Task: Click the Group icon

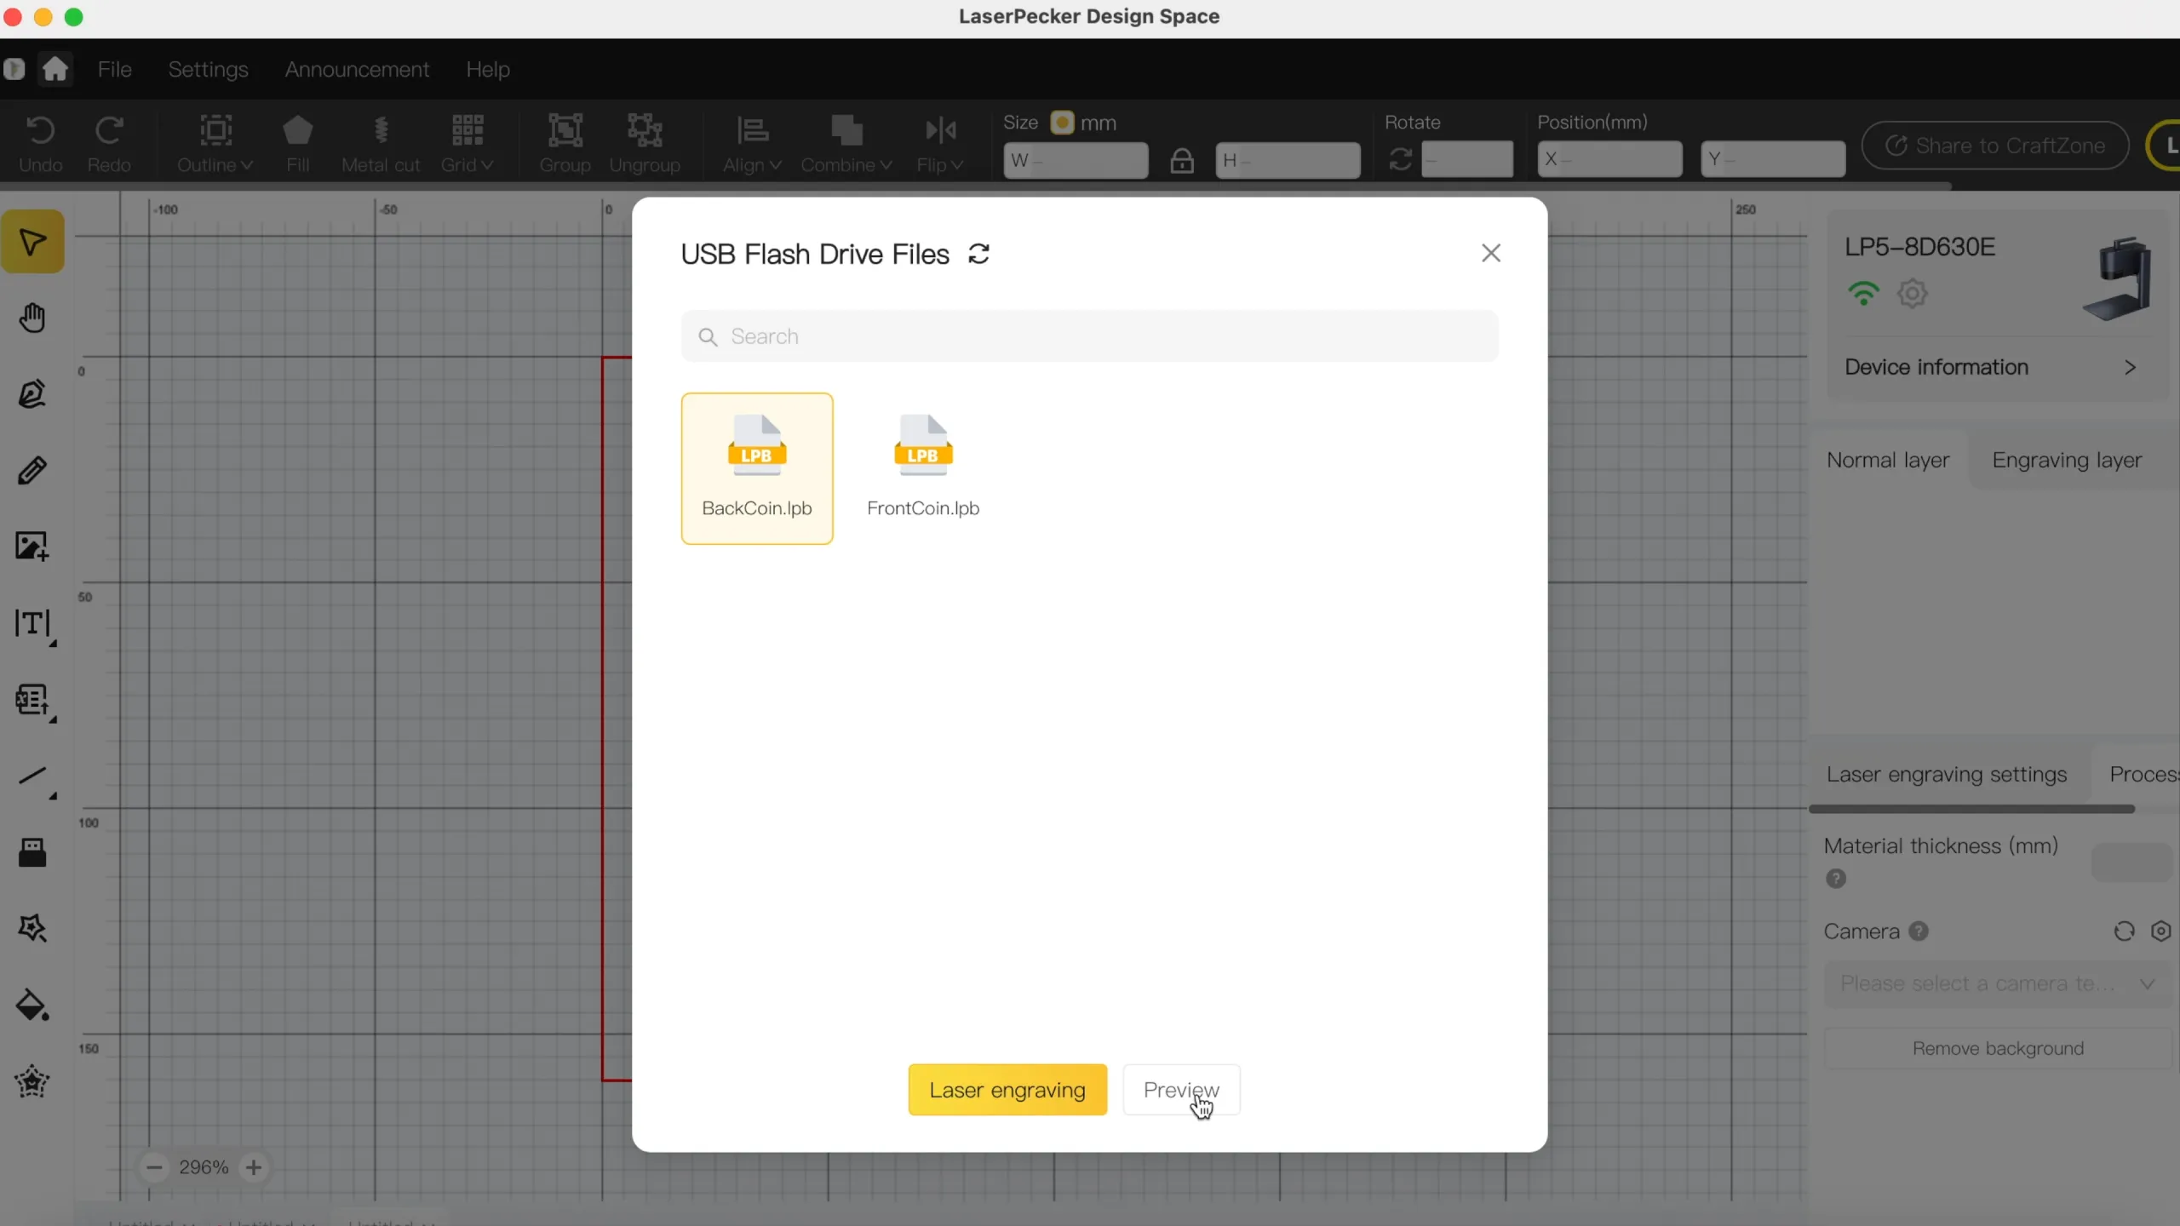Action: pos(565,144)
